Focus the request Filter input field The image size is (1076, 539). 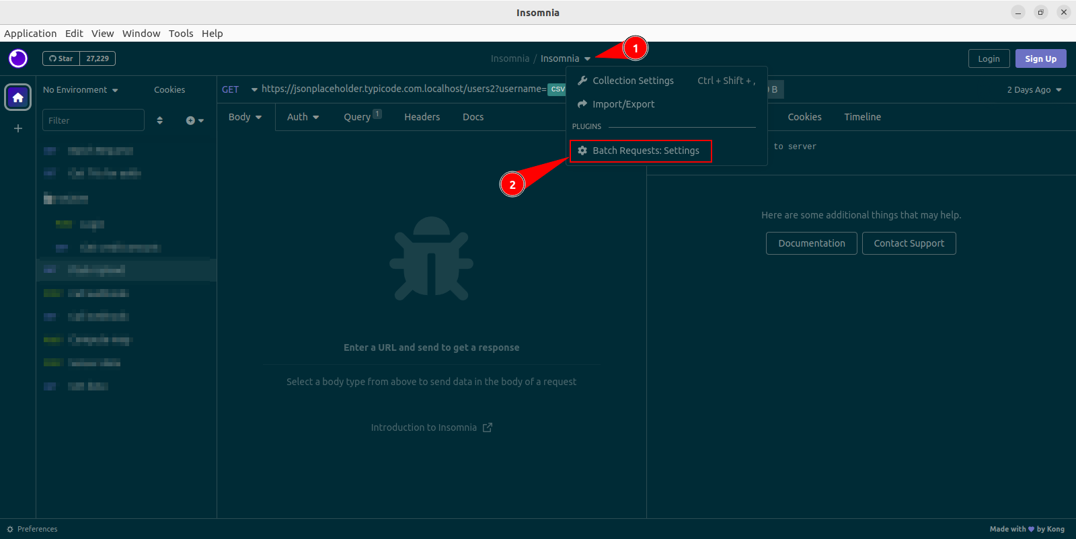93,120
